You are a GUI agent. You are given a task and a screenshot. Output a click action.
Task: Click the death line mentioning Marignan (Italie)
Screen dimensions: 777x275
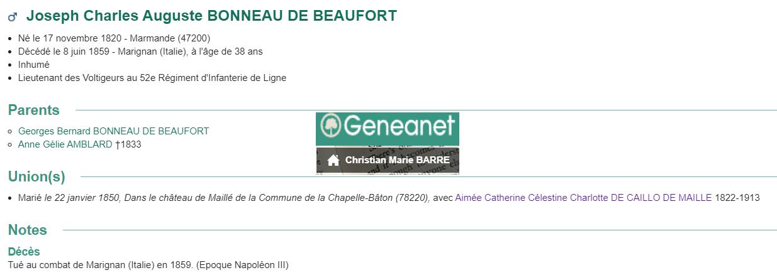(x=140, y=51)
